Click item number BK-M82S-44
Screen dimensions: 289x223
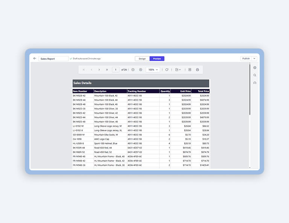click(x=79, y=117)
